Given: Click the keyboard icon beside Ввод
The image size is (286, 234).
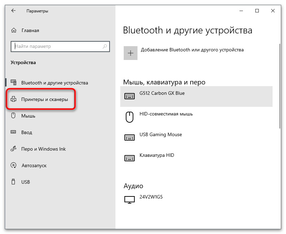Looking at the screenshot, I should [14, 132].
